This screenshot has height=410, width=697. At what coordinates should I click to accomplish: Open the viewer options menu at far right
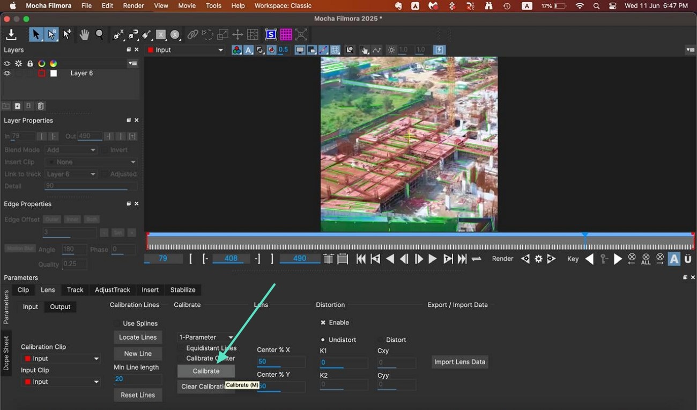tap(690, 50)
